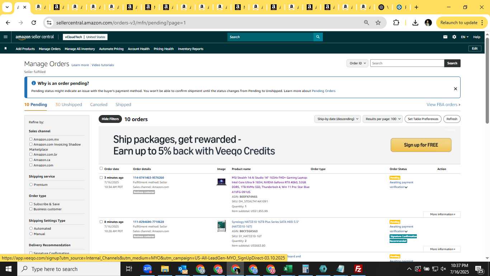
Task: Open the browser extensions puzzle icon
Action: 396,23
